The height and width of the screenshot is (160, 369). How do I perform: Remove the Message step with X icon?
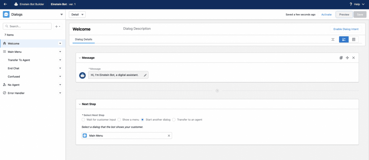353,58
